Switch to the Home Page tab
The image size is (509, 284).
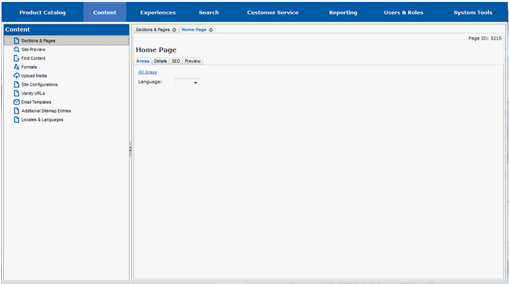194,30
